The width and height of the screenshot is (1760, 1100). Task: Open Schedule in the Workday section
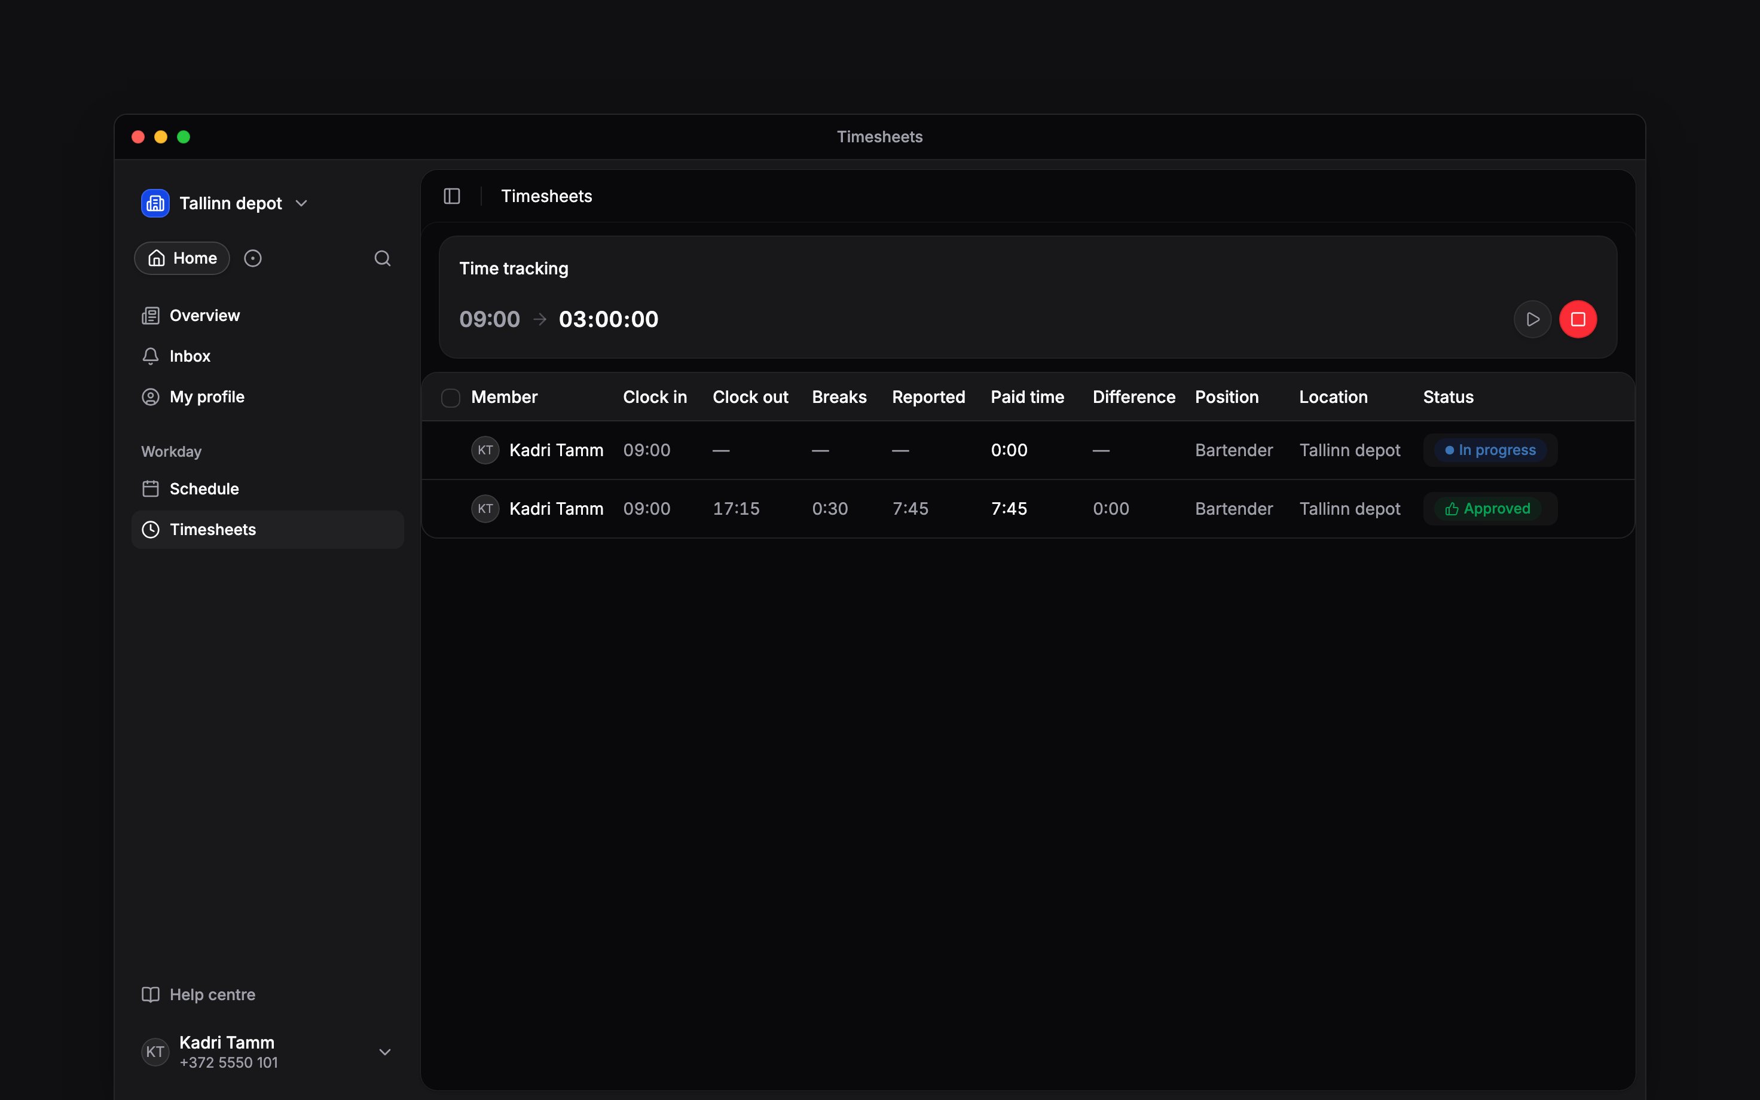pyautogui.click(x=267, y=489)
